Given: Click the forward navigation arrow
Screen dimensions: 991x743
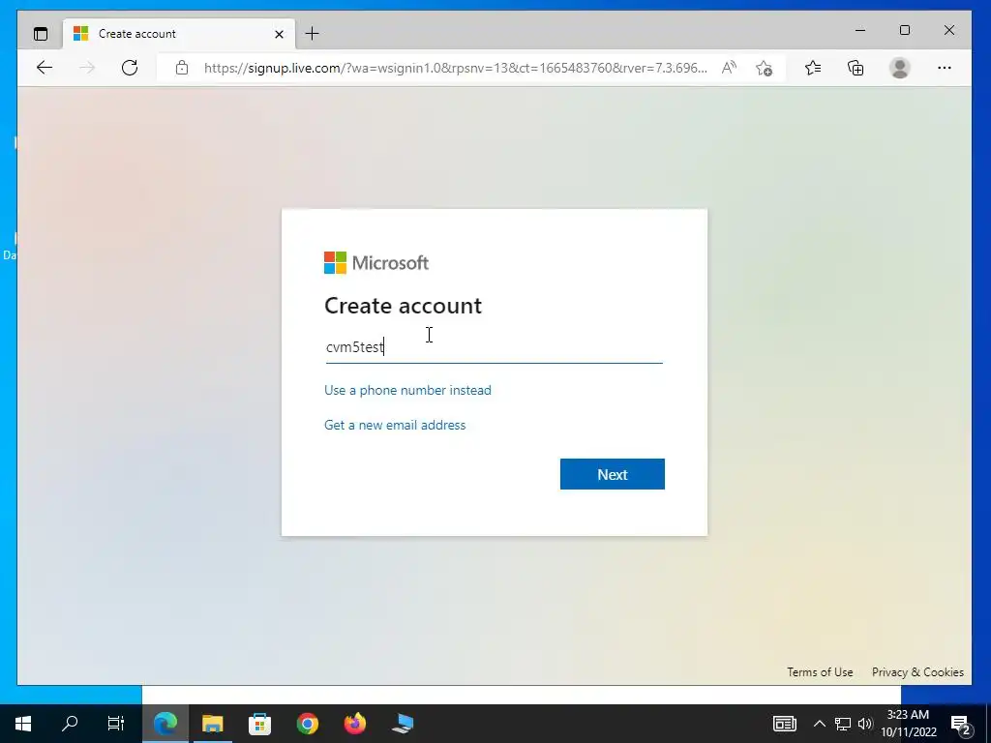Looking at the screenshot, I should point(87,68).
